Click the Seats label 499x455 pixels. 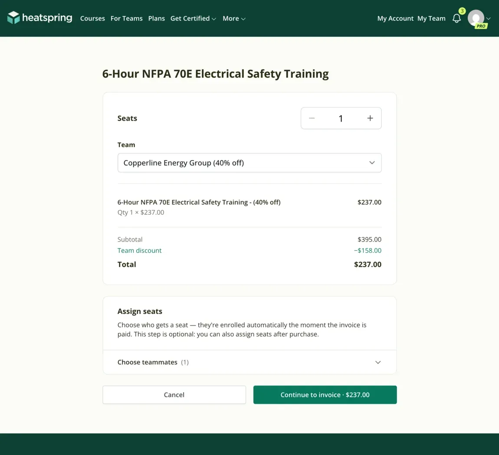coord(127,118)
